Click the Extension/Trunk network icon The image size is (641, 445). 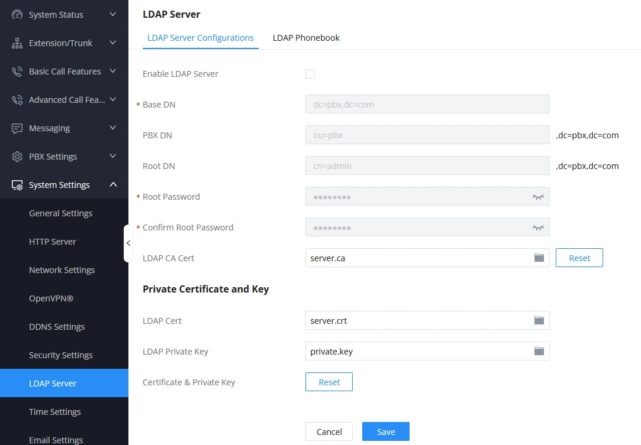coord(17,43)
